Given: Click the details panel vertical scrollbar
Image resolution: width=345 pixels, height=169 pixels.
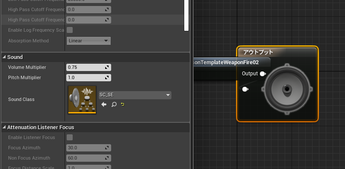Looking at the screenshot, I should pyautogui.click(x=186, y=15).
